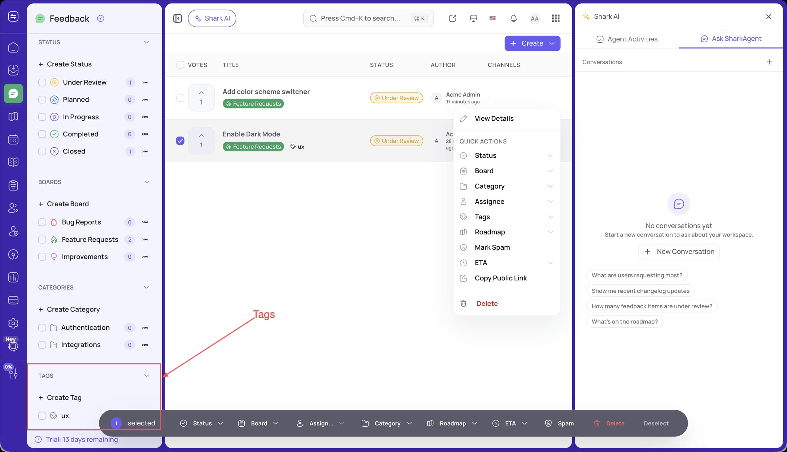Open the settings gear icon in sidebar
This screenshot has width=787, height=452.
[13, 323]
